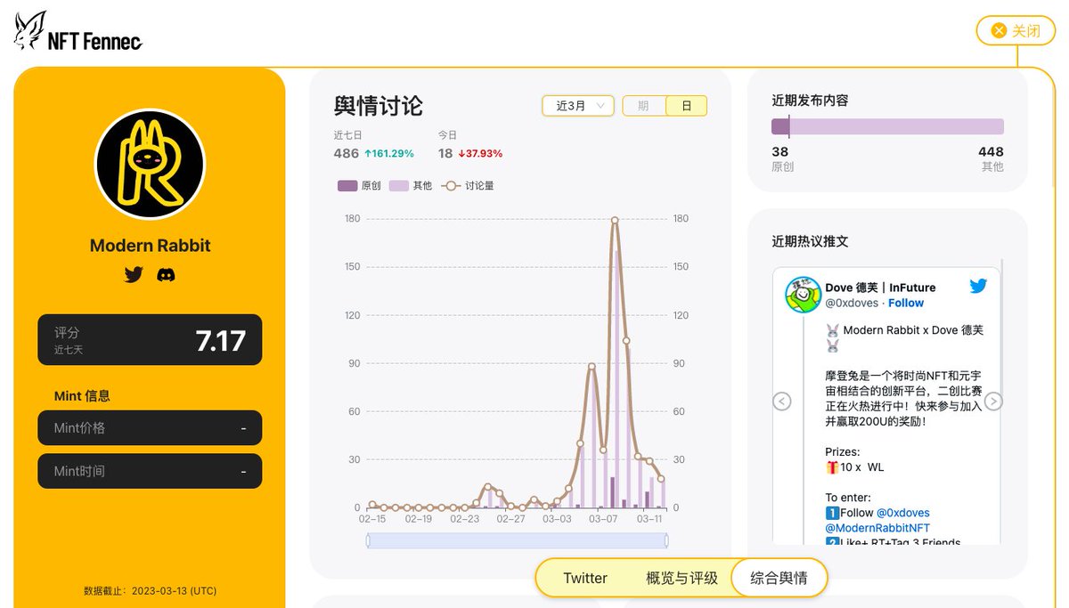Click the 数据截止: 2023-03-13 (UTC) note
Viewport: 1069px width, 608px height.
150,590
